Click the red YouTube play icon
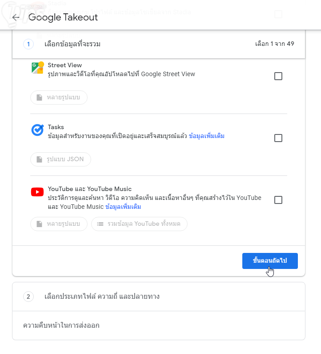The image size is (321, 354). click(x=37, y=192)
